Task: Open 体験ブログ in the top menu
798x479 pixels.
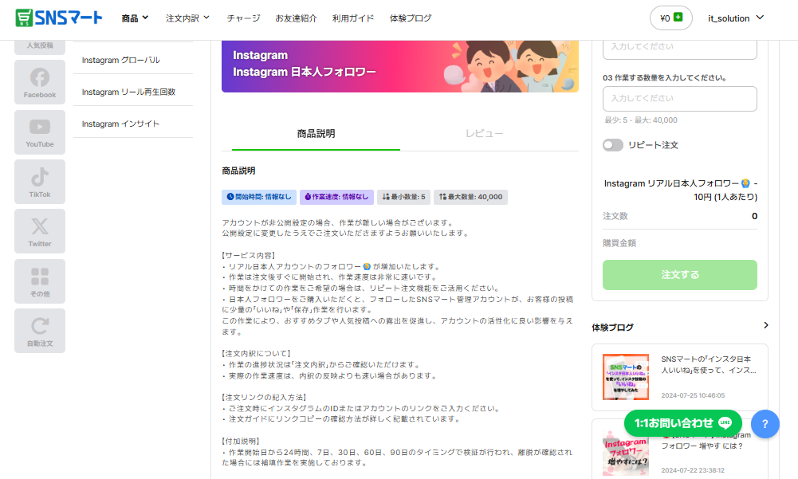Action: (411, 18)
